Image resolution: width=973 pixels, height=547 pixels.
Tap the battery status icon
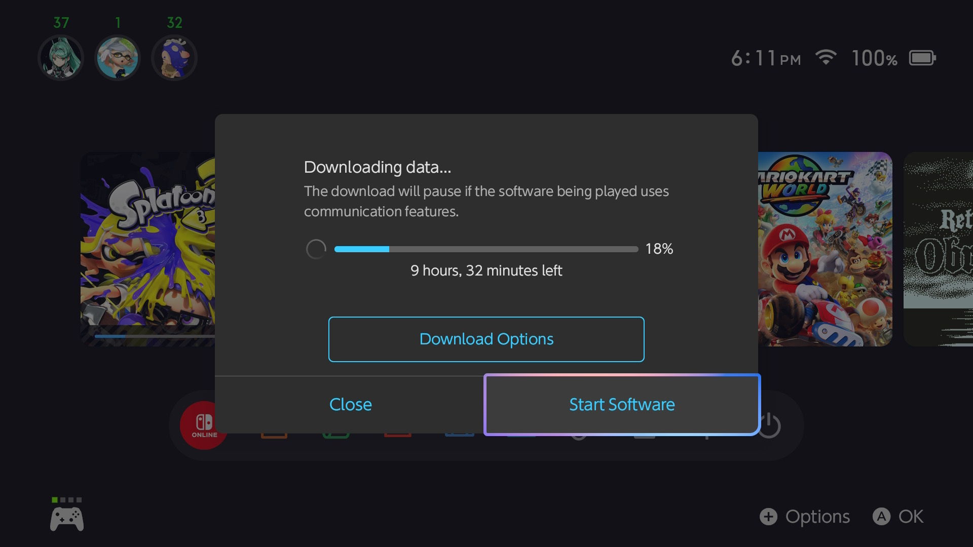(x=922, y=58)
